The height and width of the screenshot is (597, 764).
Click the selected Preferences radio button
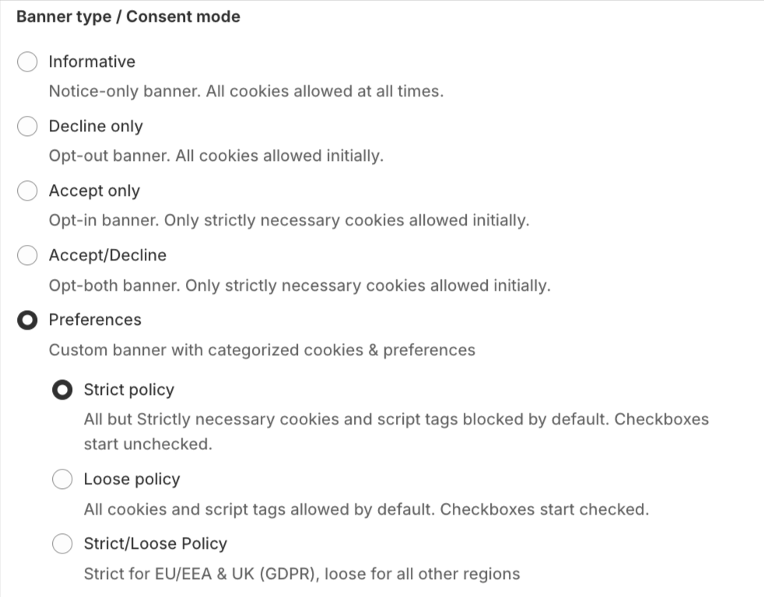[27, 320]
